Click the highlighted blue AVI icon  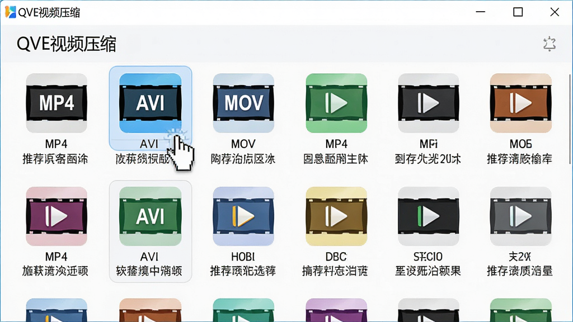coord(150,103)
